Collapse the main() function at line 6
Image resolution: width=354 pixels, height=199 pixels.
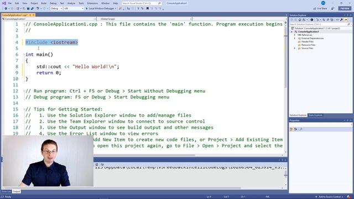point(24,55)
